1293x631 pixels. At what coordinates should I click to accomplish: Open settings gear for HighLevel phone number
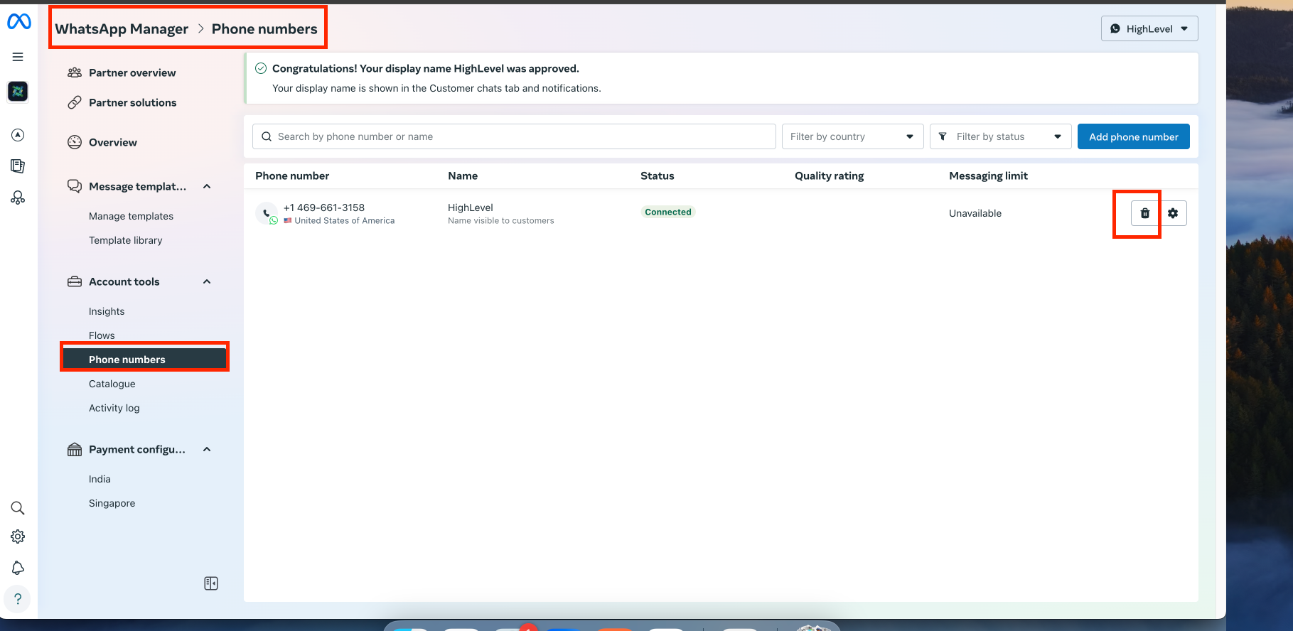pyautogui.click(x=1173, y=213)
